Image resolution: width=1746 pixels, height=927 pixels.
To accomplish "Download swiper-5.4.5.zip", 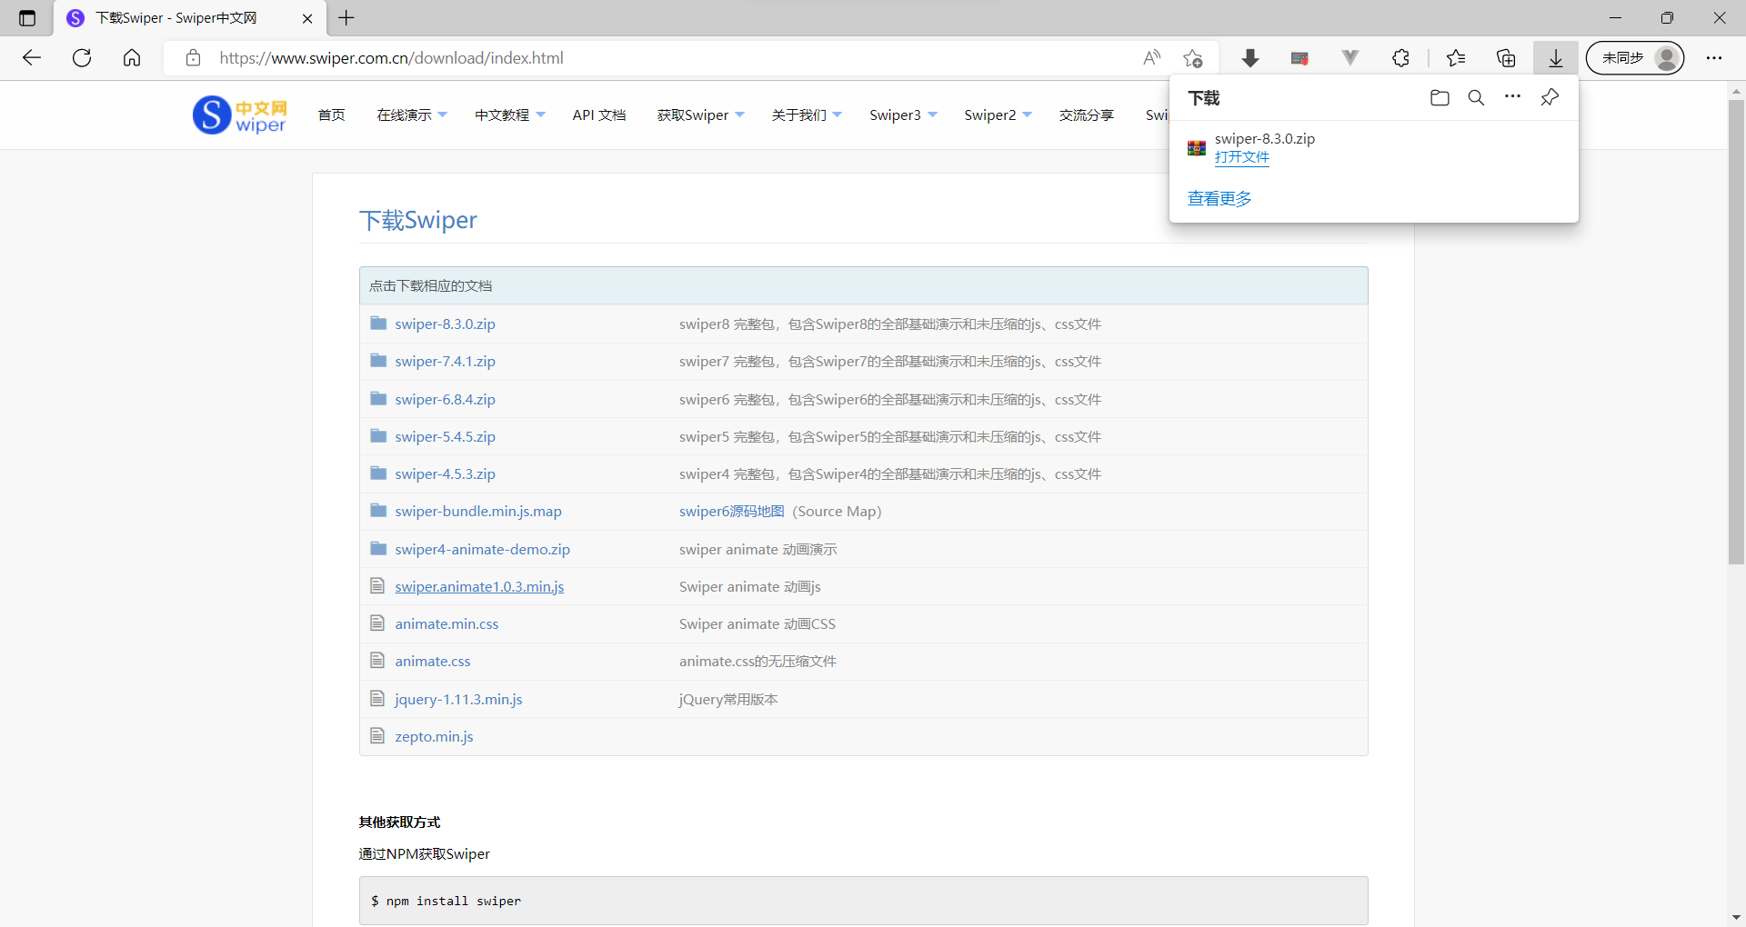I will point(445,437).
